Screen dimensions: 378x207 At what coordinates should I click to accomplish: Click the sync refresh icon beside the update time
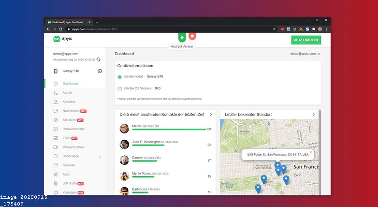pos(99,59)
